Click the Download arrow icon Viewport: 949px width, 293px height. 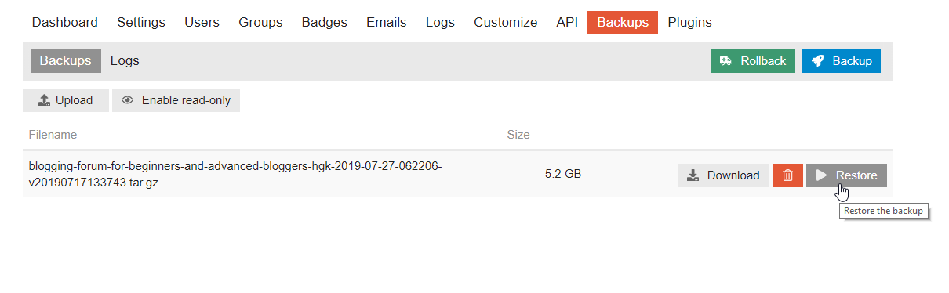coord(693,175)
